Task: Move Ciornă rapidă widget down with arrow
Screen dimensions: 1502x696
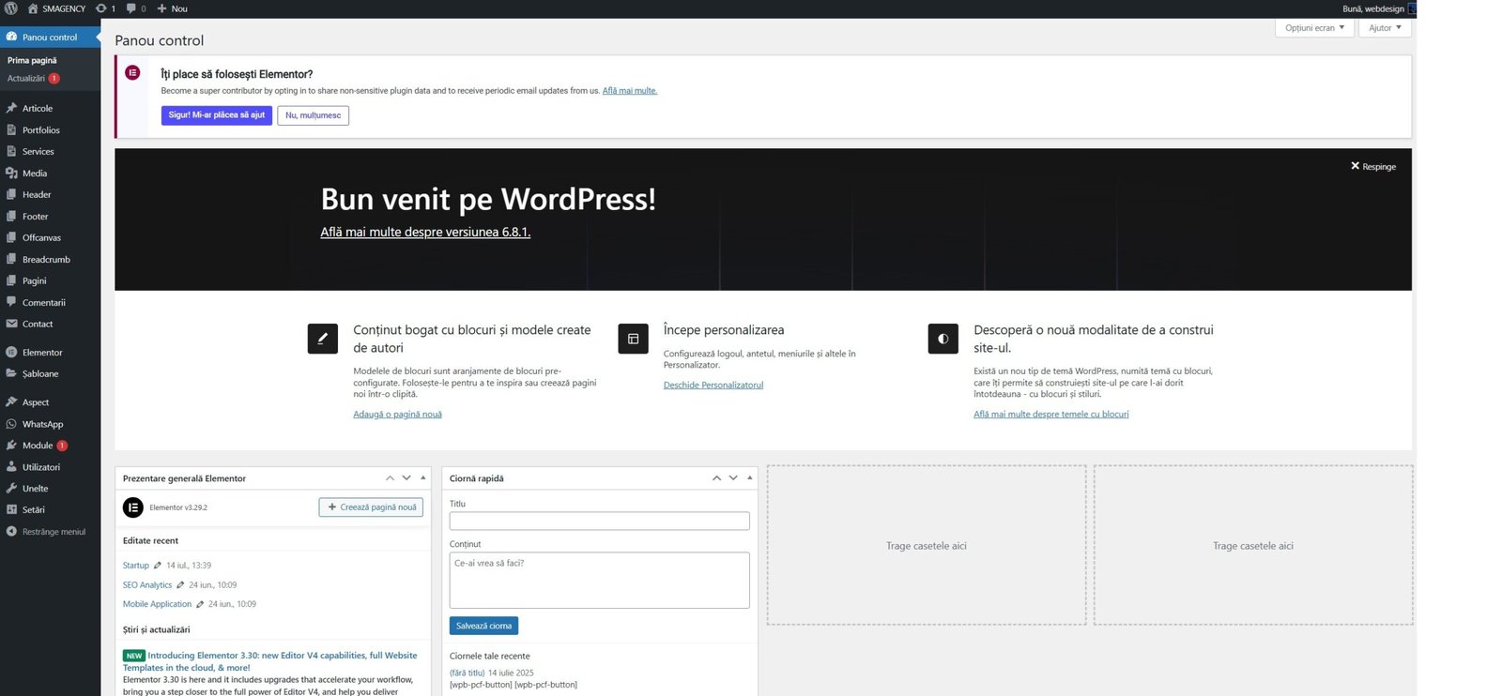Action: pos(733,478)
